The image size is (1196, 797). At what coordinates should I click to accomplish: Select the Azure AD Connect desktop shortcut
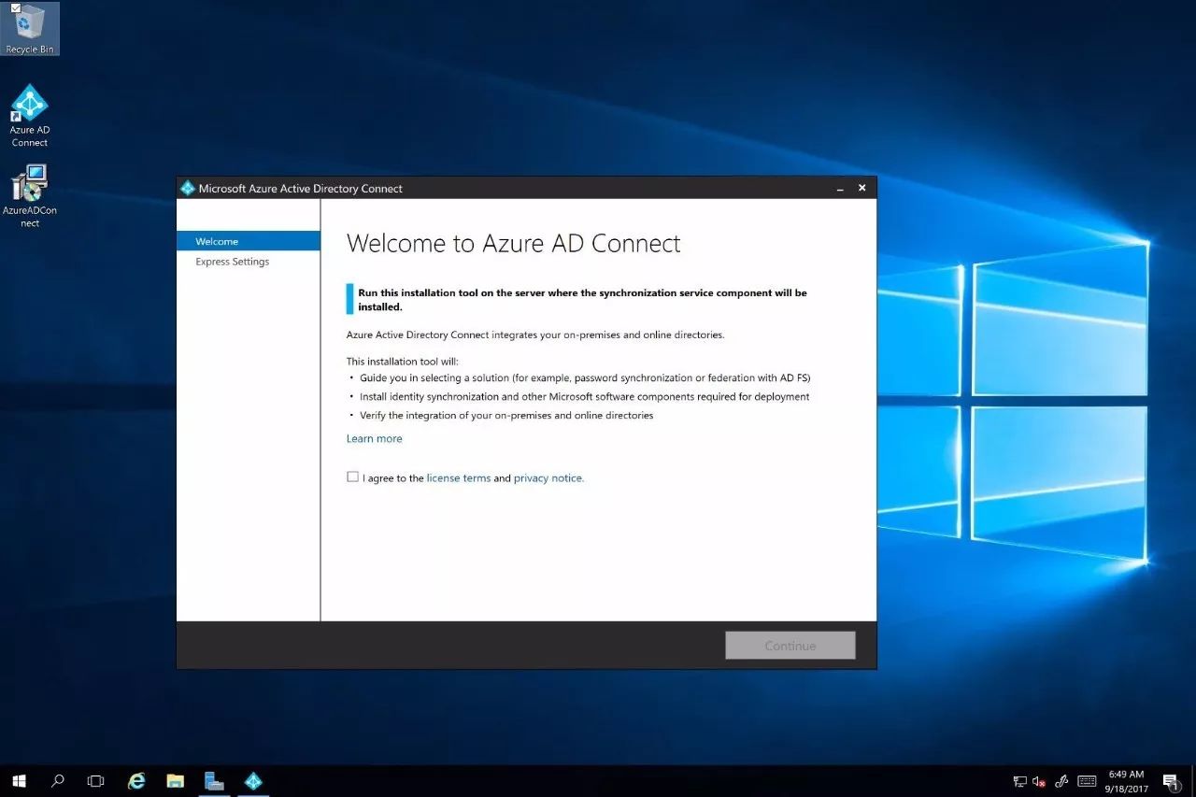coord(29,116)
